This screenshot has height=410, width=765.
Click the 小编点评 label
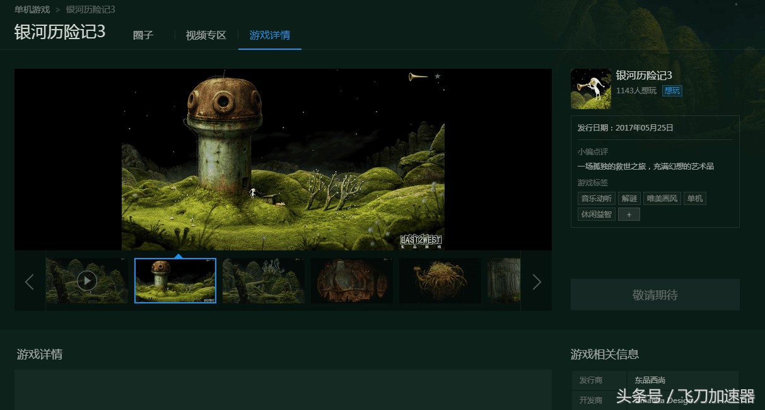[593, 152]
